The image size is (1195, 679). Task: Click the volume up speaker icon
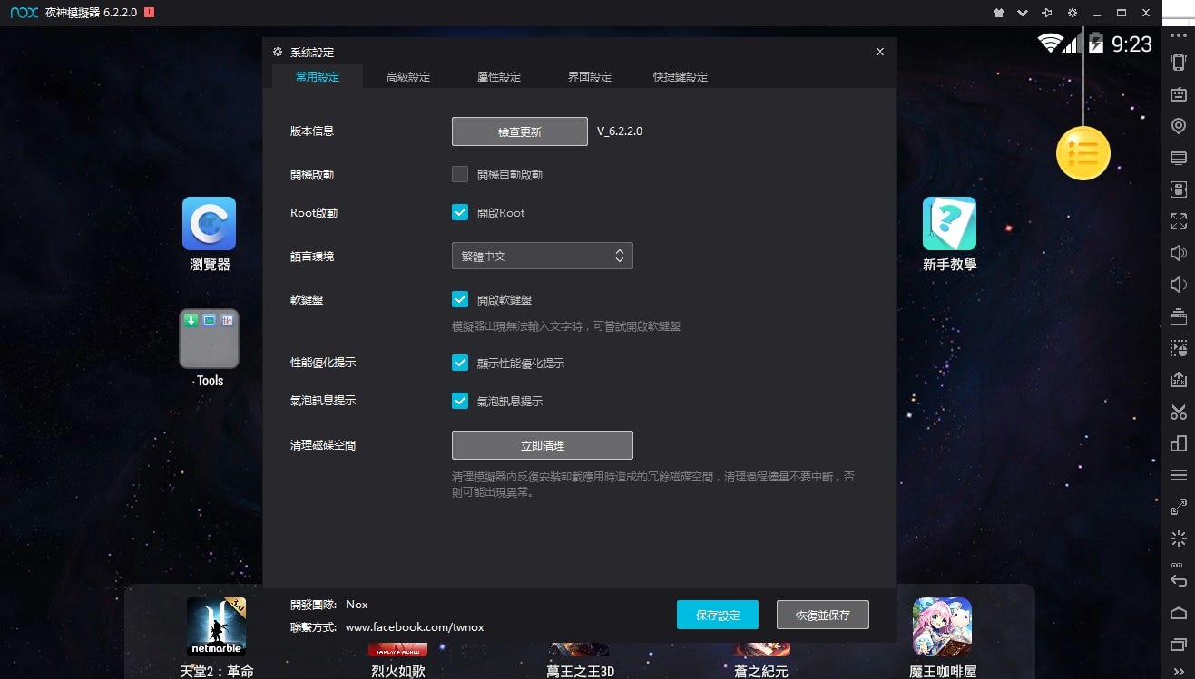tap(1179, 253)
